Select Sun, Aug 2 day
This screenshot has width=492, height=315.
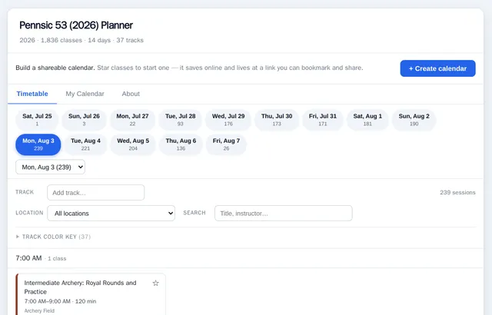coord(414,120)
